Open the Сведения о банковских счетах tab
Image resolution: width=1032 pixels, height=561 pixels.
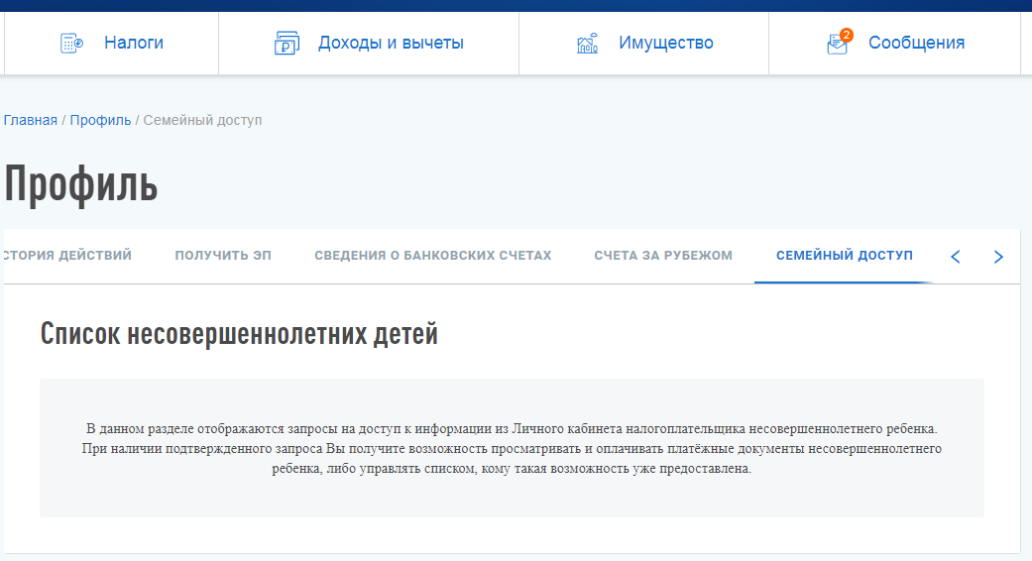coord(432,256)
